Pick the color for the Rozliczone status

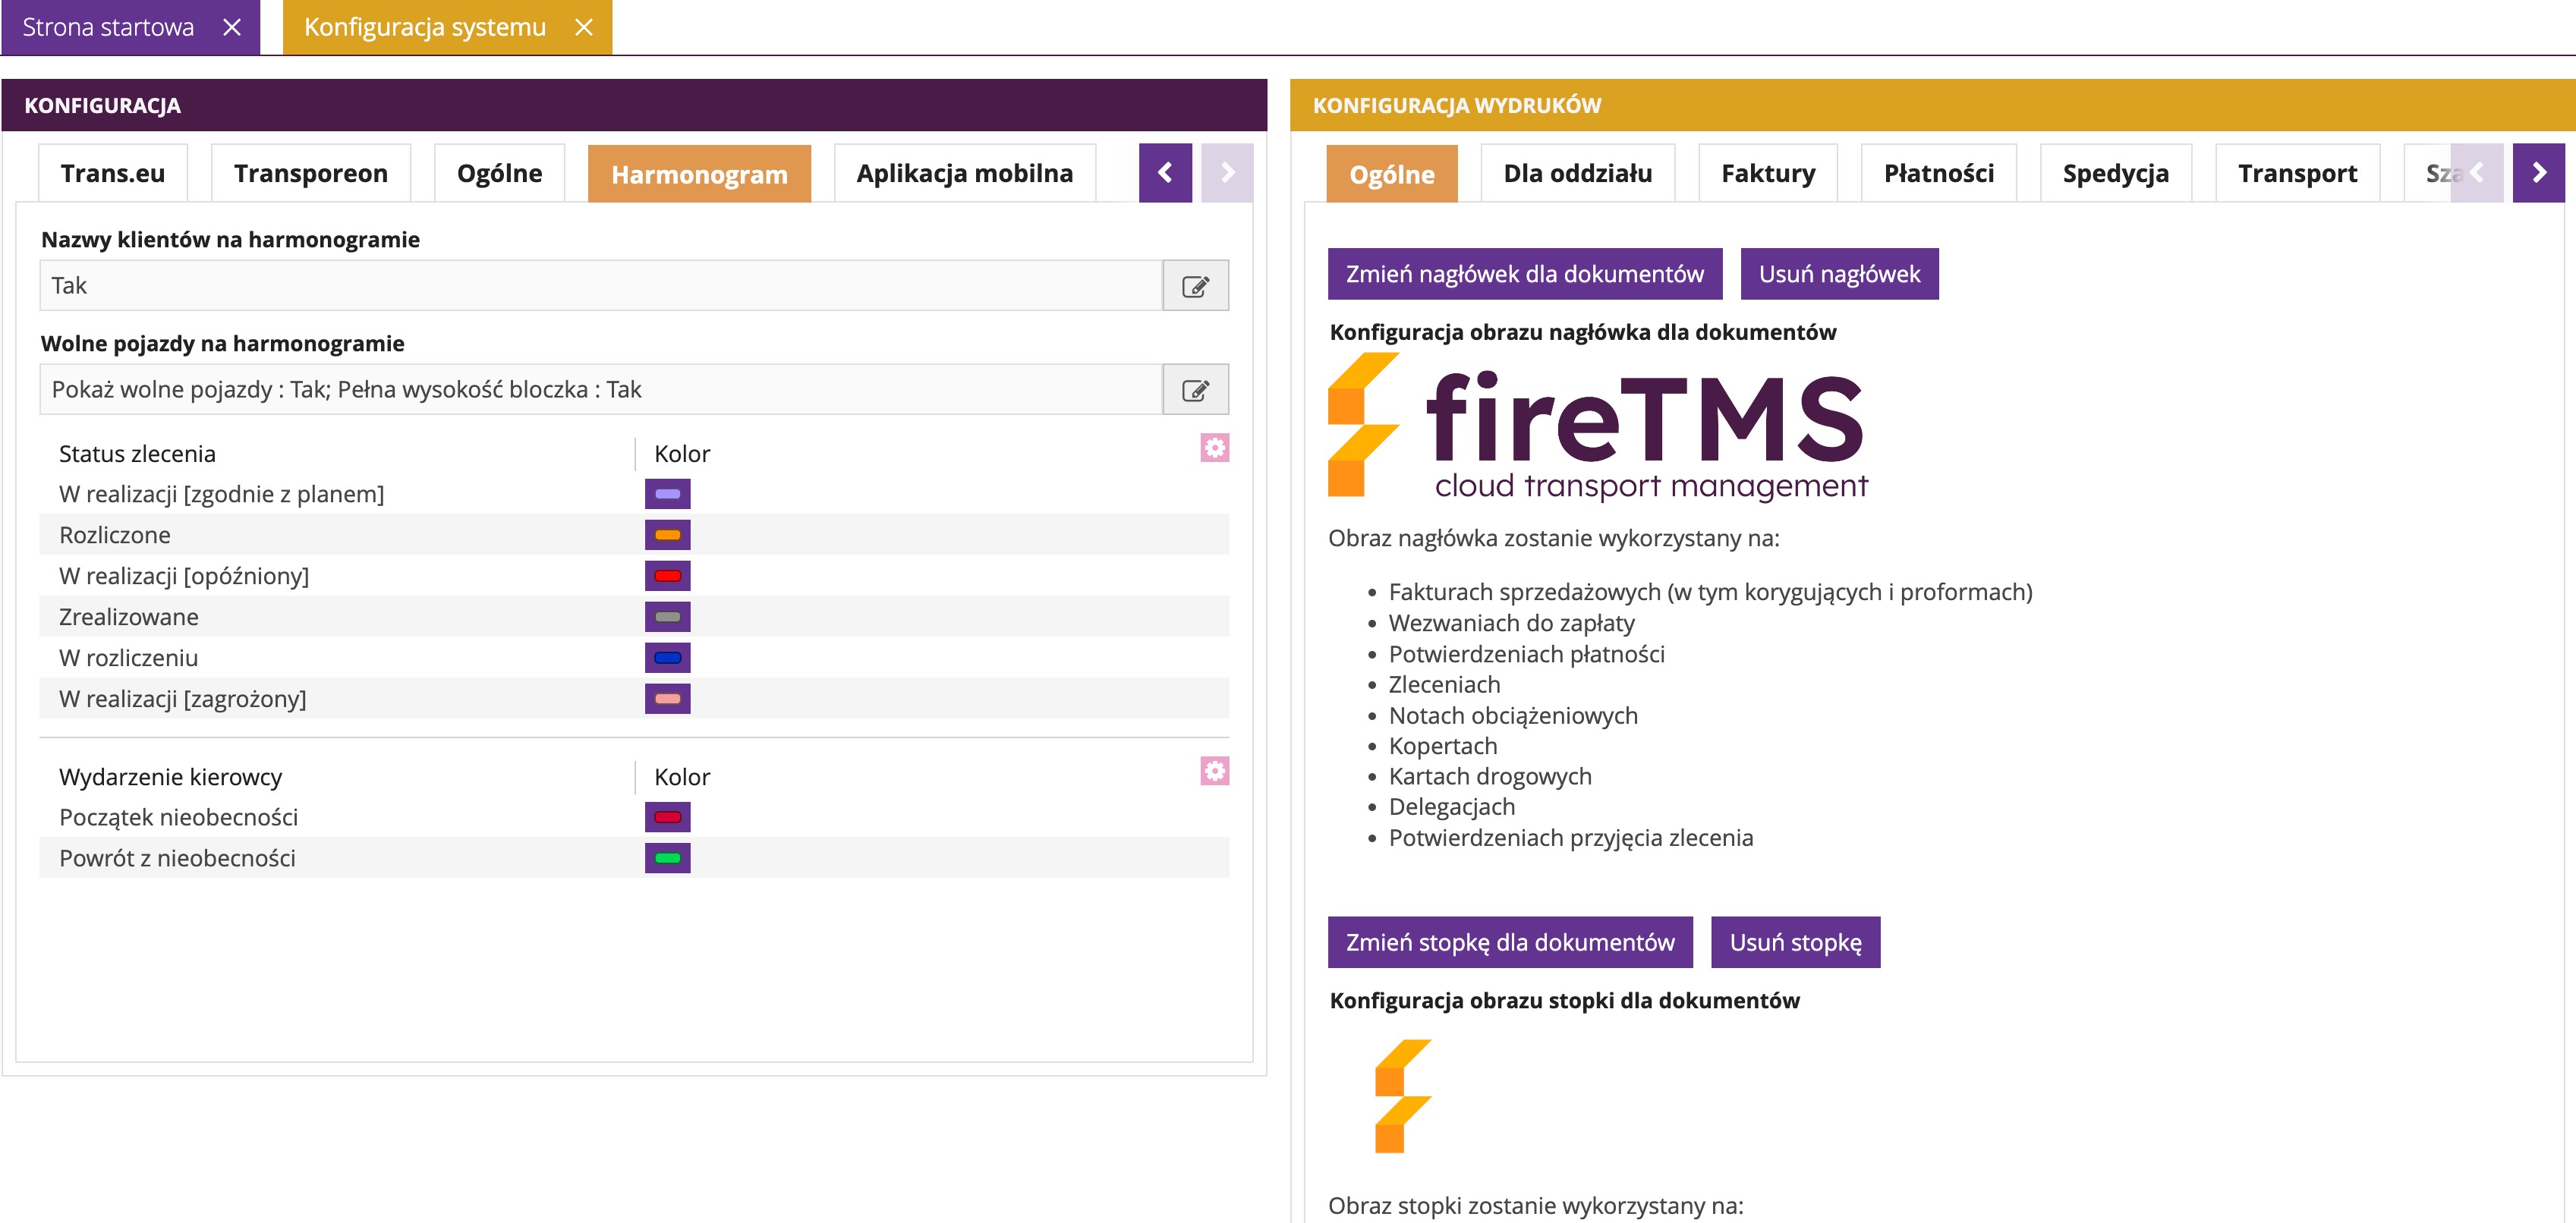point(667,535)
